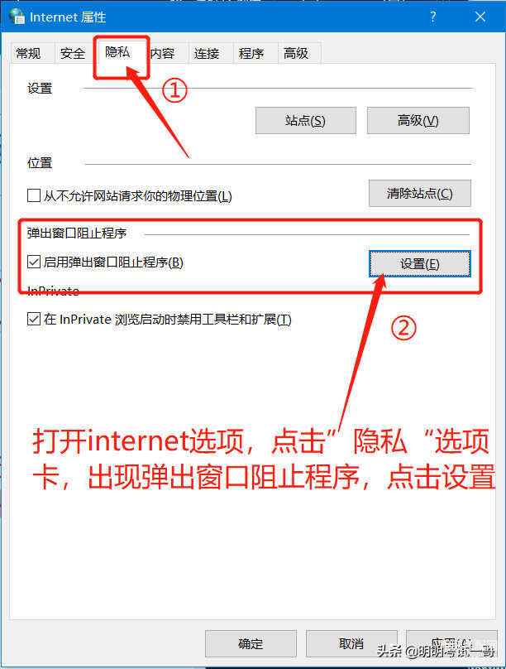Click the 应用(A) button
506x669 pixels.
451,643
